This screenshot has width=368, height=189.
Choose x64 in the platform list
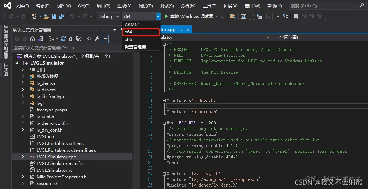tap(141, 32)
